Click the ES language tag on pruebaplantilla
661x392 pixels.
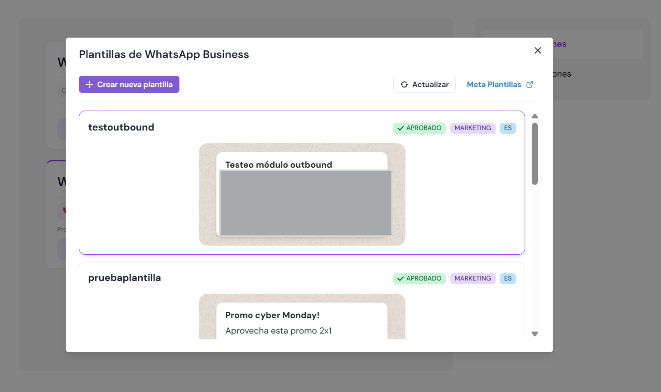click(x=507, y=279)
